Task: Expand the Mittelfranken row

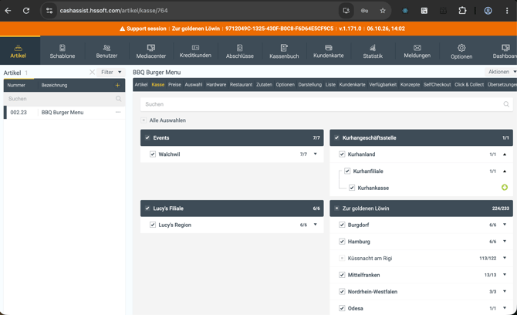Action: click(505, 275)
